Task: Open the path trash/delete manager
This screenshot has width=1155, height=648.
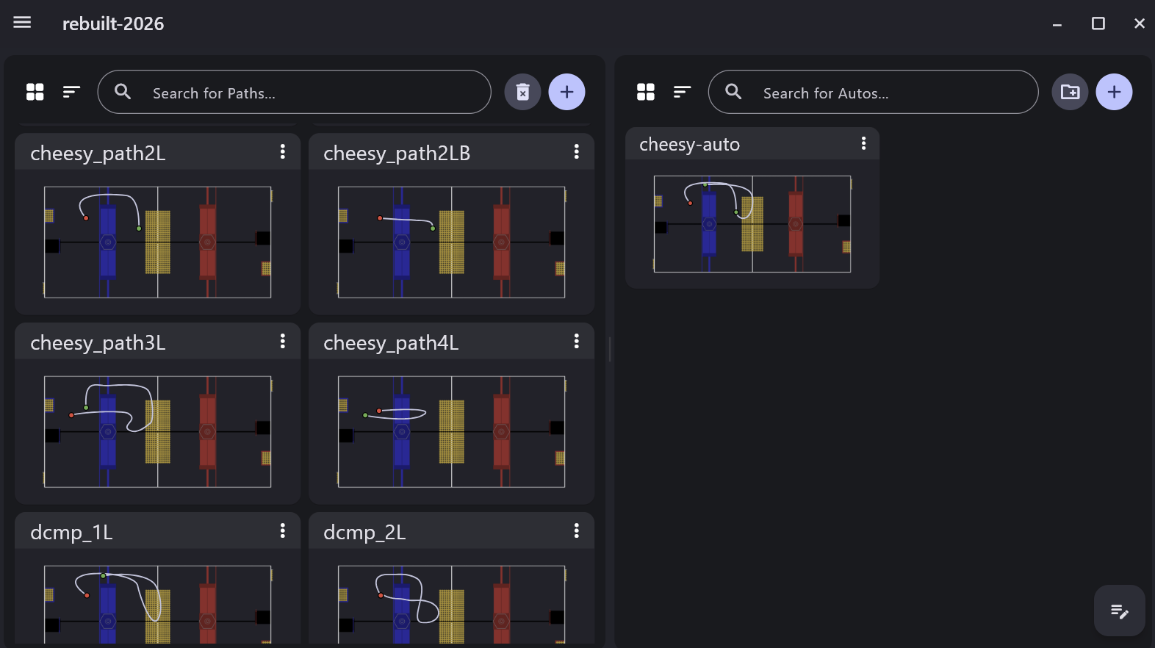Action: [x=523, y=92]
